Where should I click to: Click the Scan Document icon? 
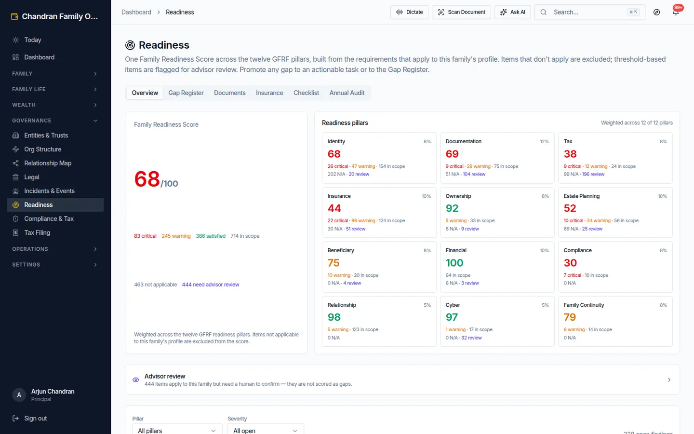[441, 12]
